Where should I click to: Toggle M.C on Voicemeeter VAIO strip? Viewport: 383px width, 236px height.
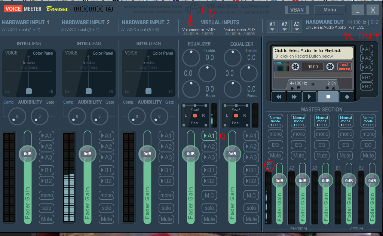(209, 195)
